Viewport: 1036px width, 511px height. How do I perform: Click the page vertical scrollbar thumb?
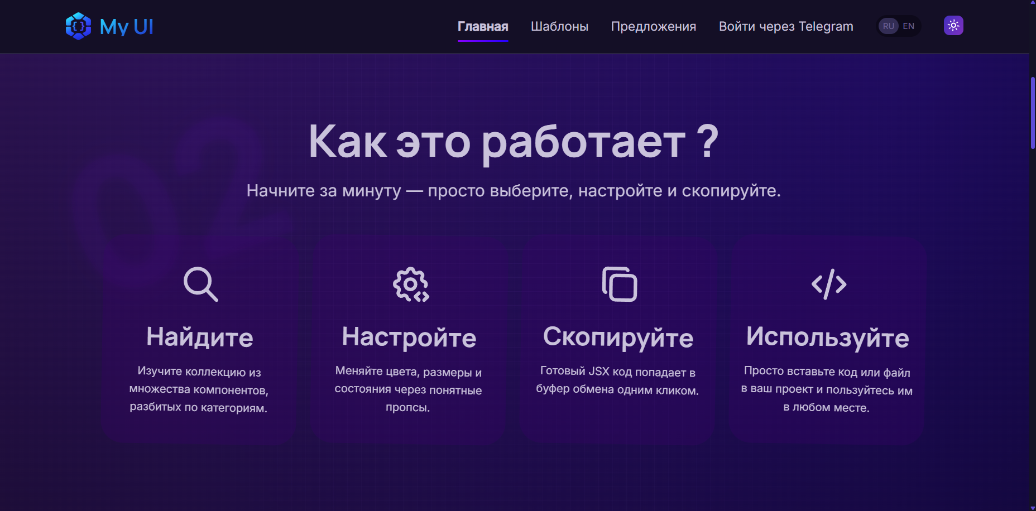point(1033,113)
